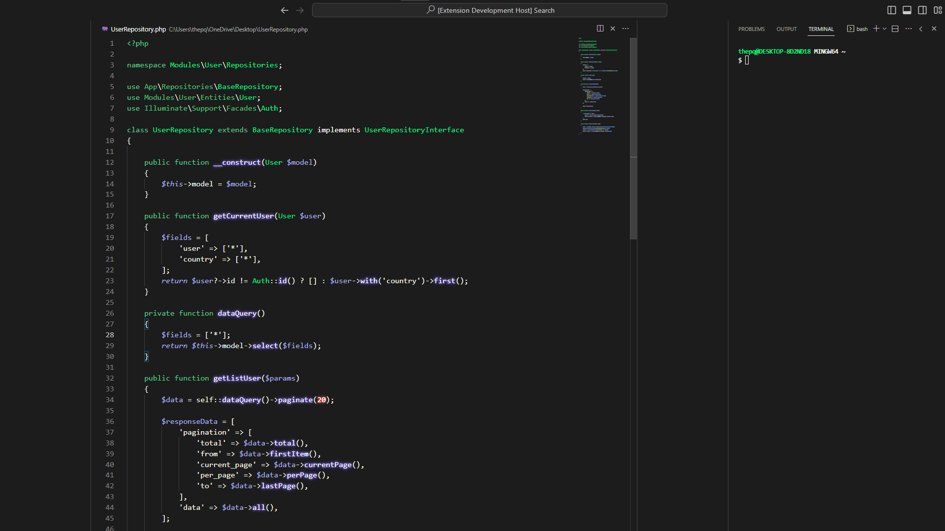
Task: Click the __construct function name
Action: click(237, 162)
